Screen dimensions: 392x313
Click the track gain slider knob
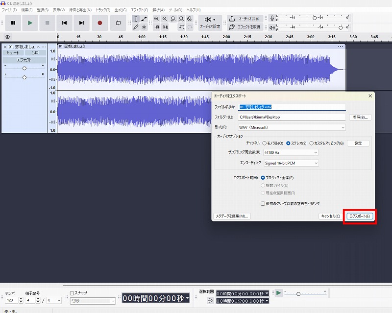tap(24, 68)
